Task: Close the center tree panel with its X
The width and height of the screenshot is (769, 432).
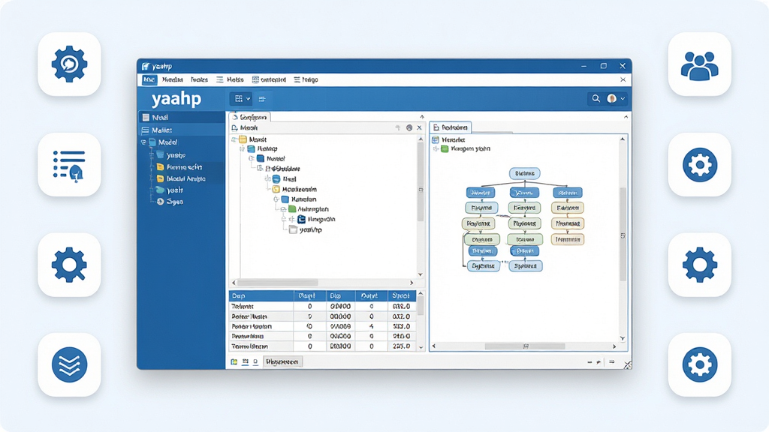Action: pyautogui.click(x=419, y=127)
